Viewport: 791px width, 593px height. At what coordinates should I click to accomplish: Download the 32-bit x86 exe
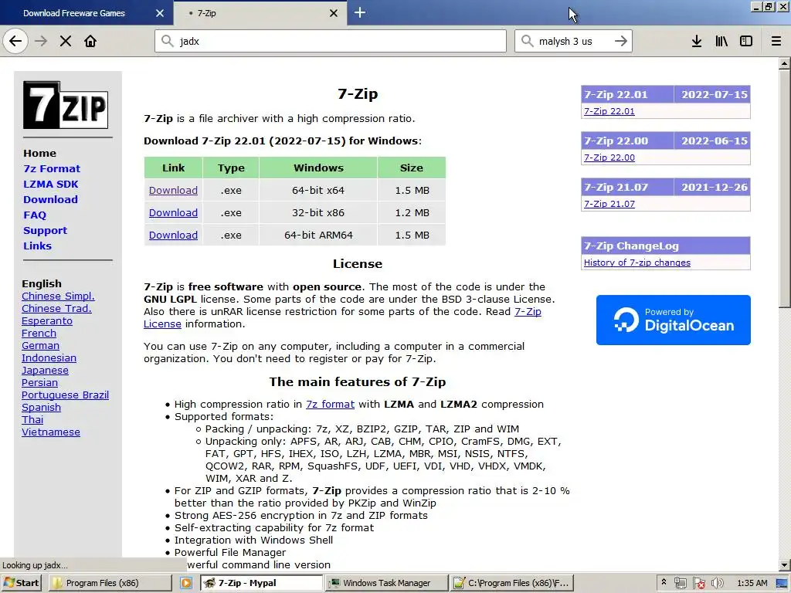tap(173, 212)
